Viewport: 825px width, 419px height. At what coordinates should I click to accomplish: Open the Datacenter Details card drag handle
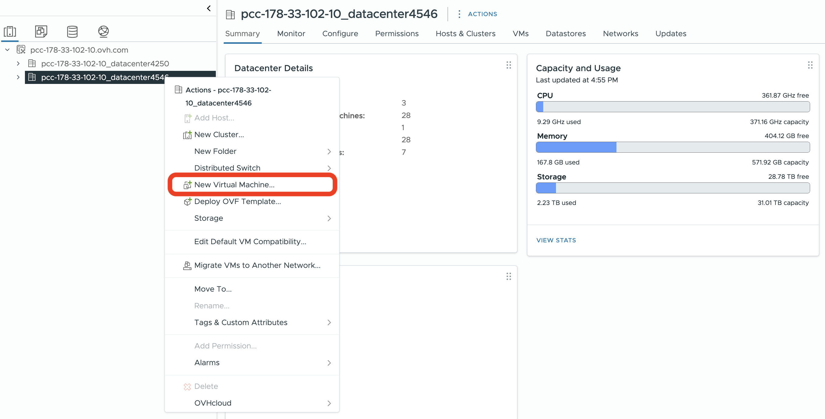(x=509, y=65)
